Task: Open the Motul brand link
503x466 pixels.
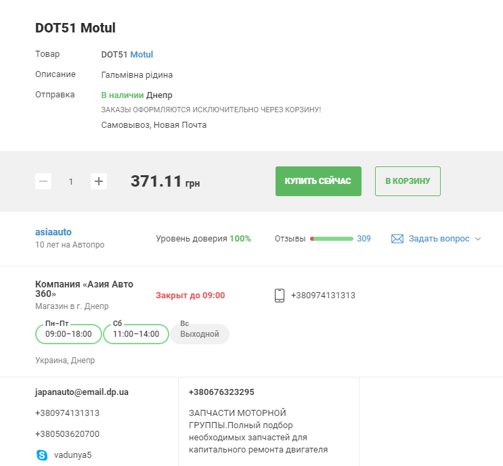Action: (141, 54)
